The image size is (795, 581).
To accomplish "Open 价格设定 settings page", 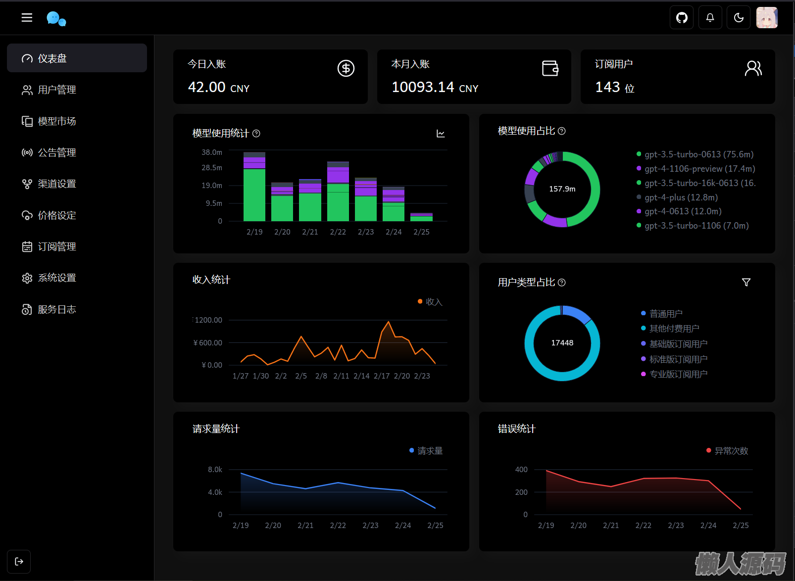I will (77, 215).
